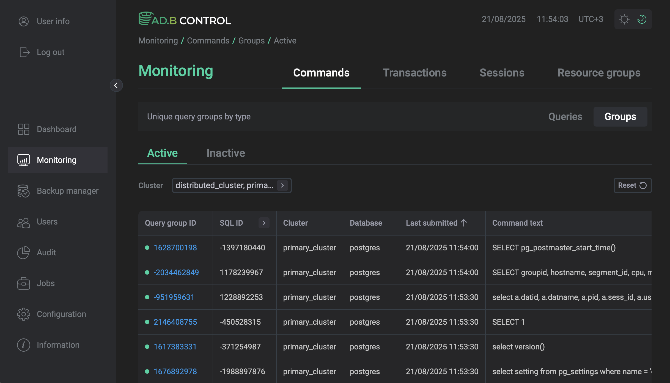Expand the SQL ID column chevron
The height and width of the screenshot is (383, 670).
[x=264, y=223]
